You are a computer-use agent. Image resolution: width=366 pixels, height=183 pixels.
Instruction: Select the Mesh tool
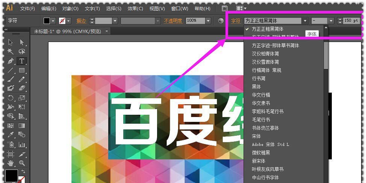(x=11, y=126)
